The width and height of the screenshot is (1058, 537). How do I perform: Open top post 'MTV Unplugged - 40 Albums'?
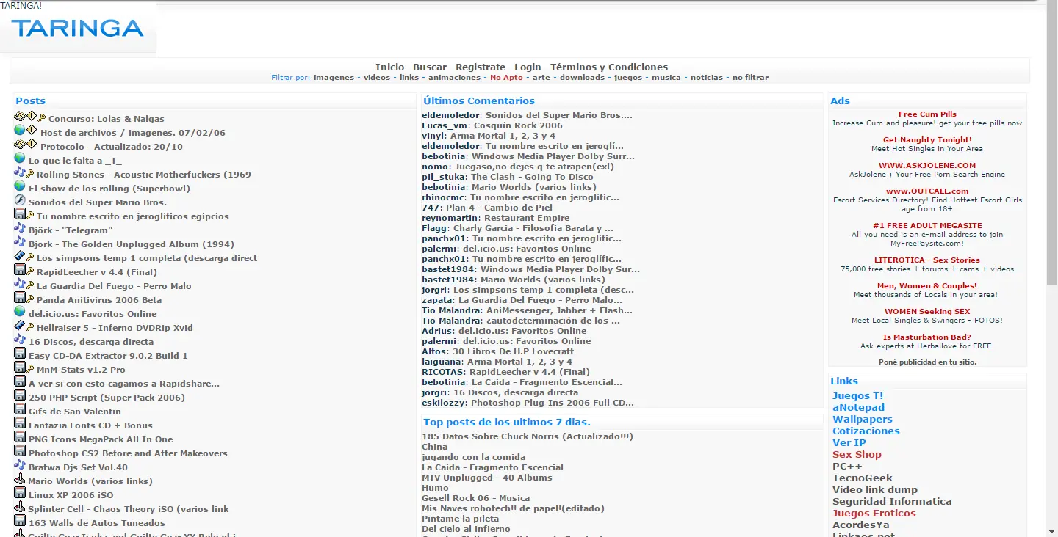[x=486, y=478]
